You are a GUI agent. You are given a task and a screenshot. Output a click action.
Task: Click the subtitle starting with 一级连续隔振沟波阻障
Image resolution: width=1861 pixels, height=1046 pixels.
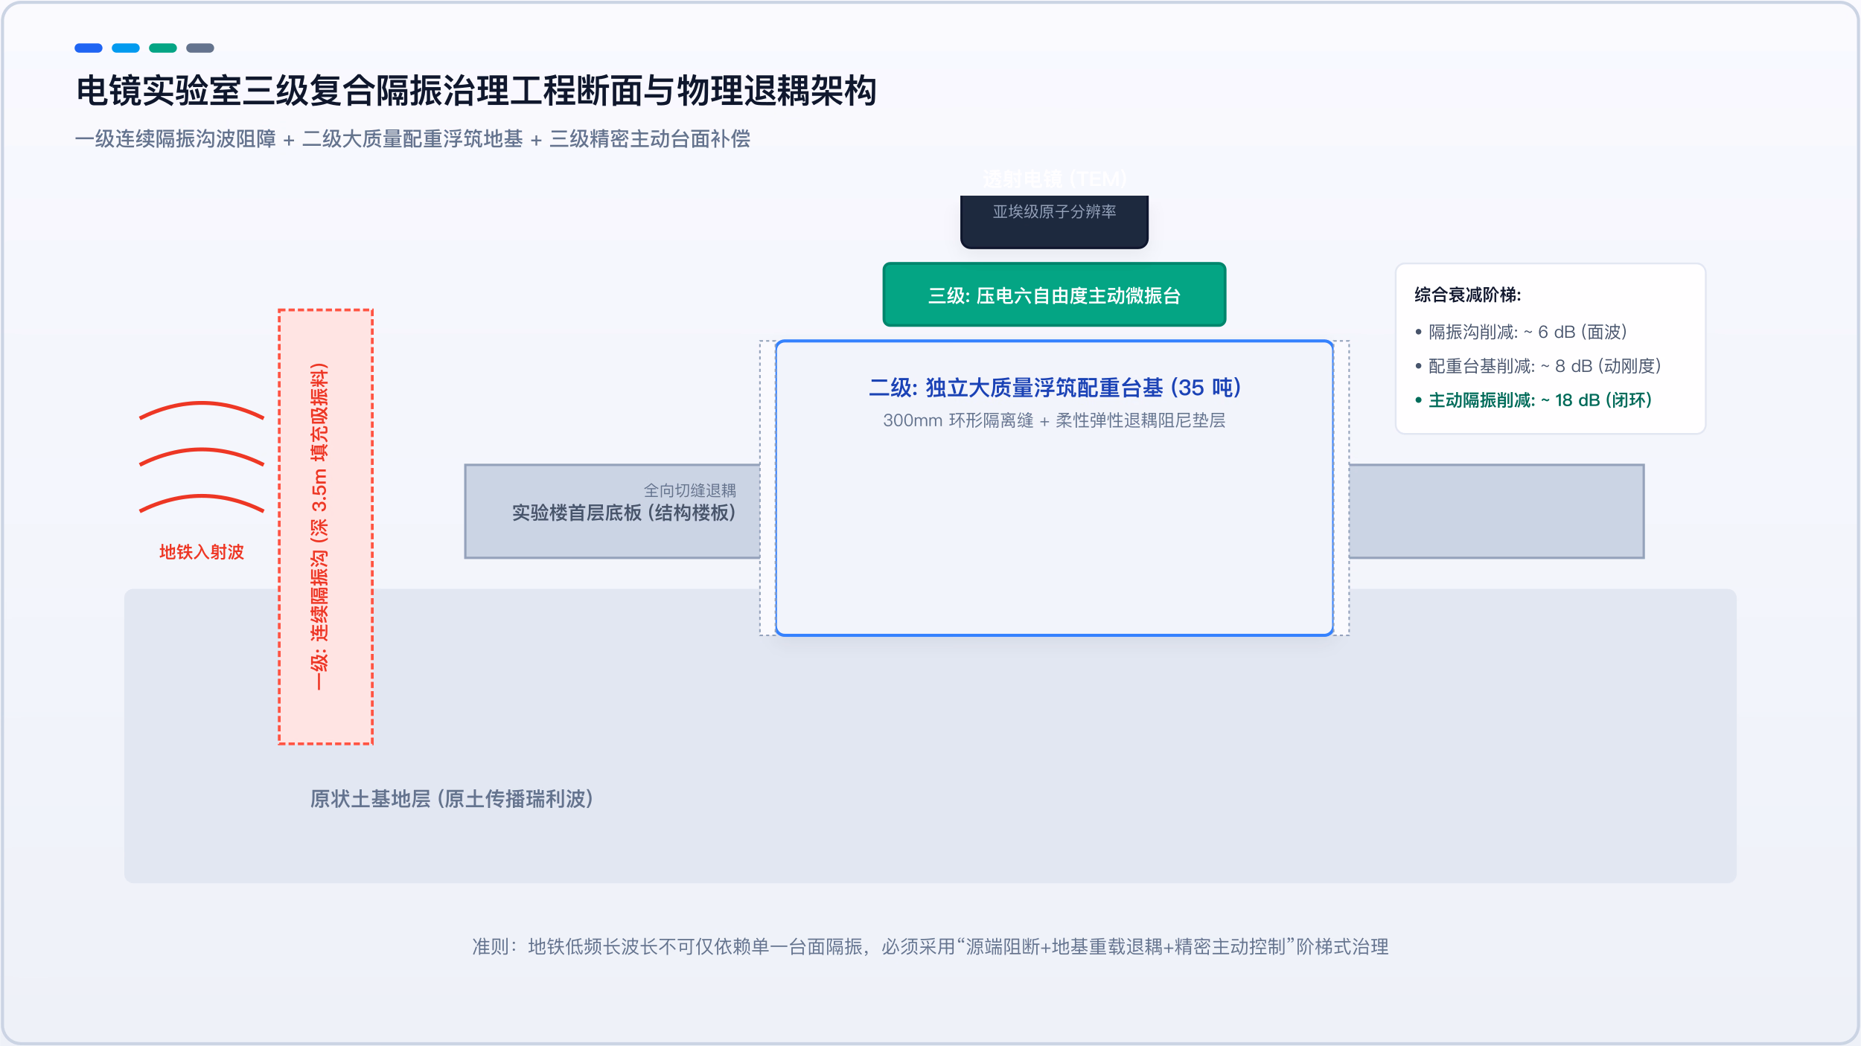412,139
